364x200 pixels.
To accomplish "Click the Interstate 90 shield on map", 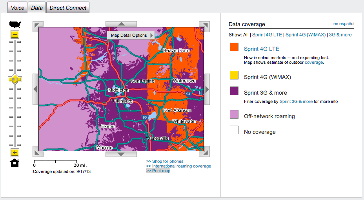I will [145, 117].
